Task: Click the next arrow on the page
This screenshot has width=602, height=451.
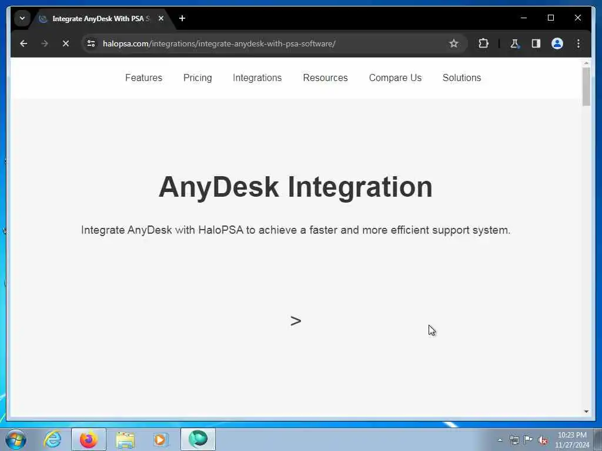Action: (x=296, y=321)
